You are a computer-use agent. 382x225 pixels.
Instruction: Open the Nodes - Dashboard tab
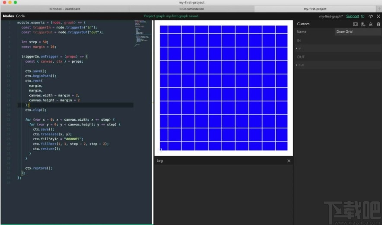[x=65, y=9]
